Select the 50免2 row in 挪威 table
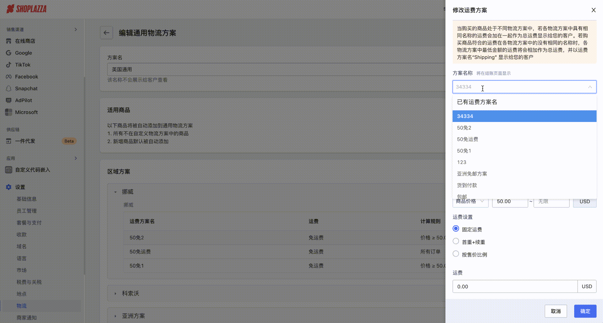The image size is (603, 323). pos(284,237)
